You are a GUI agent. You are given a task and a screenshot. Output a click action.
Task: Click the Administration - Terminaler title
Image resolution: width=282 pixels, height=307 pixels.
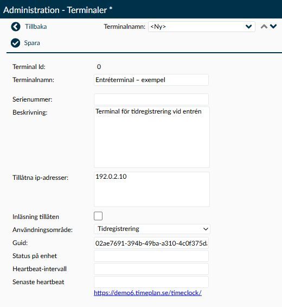click(58, 10)
